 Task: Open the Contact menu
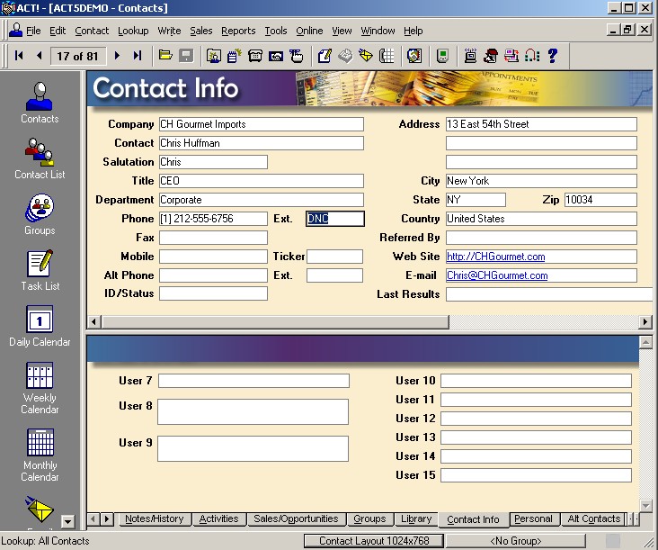(92, 31)
